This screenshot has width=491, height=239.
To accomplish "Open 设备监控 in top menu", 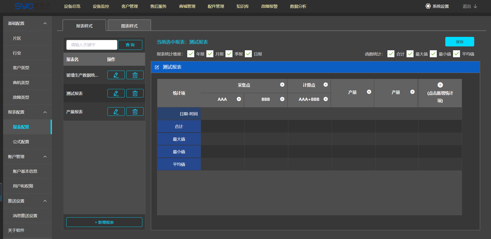I will pos(101,6).
